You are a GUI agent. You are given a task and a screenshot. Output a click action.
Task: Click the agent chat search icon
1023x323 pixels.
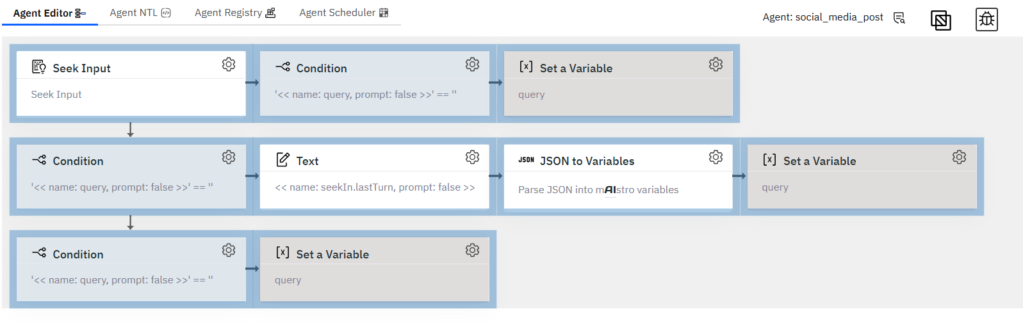coord(899,18)
